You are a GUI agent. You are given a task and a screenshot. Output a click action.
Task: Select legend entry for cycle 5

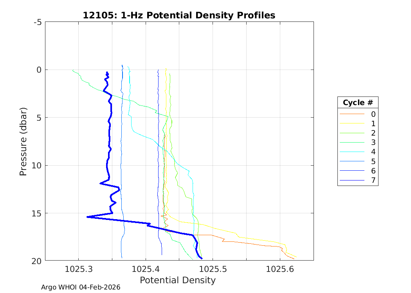(x=358, y=161)
